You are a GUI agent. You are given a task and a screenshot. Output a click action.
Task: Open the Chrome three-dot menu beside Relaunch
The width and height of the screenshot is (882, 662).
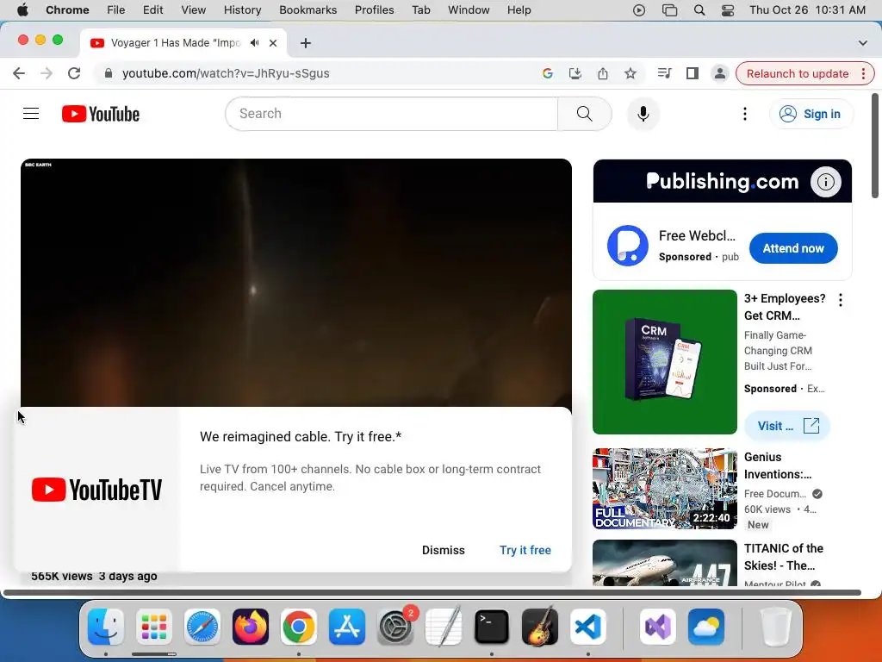coord(863,74)
